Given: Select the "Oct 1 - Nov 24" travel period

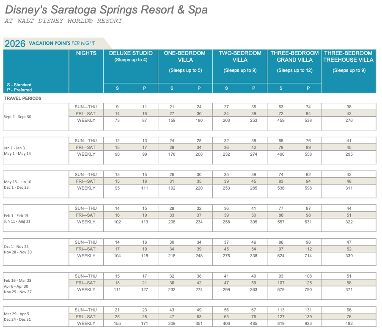Looking at the screenshot, I should tap(16, 247).
